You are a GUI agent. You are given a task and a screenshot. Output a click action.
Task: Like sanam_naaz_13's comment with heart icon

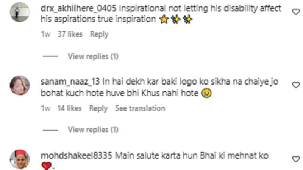pyautogui.click(x=296, y=85)
